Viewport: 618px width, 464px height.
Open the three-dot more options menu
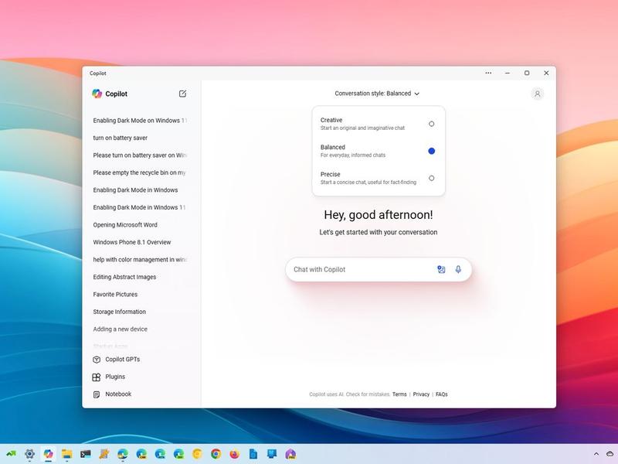click(x=488, y=73)
